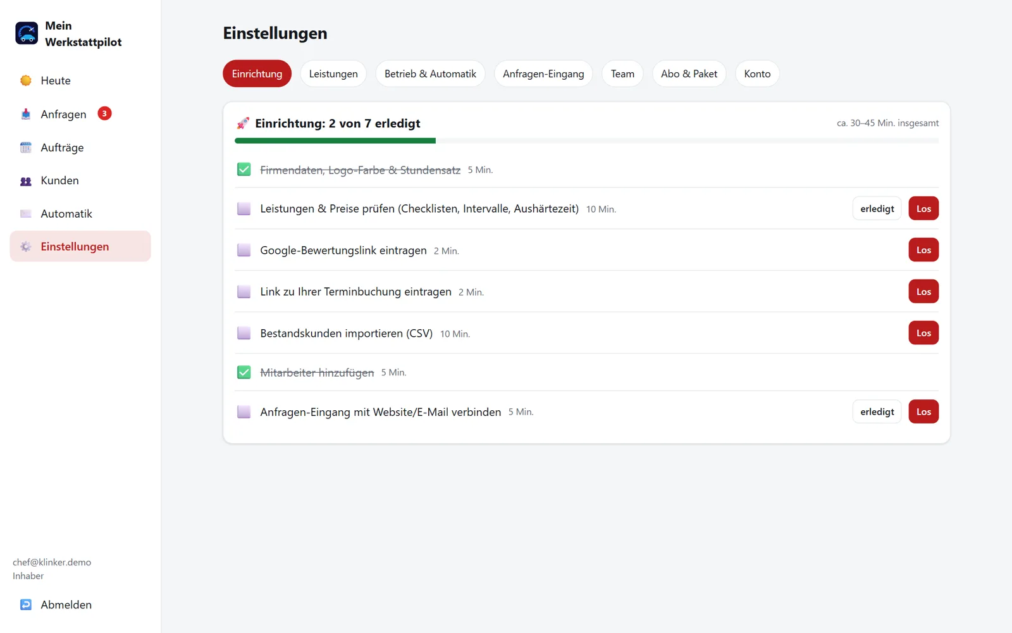Click Los for Leistungen & Preise prüfen
1012x633 pixels.
coord(923,208)
